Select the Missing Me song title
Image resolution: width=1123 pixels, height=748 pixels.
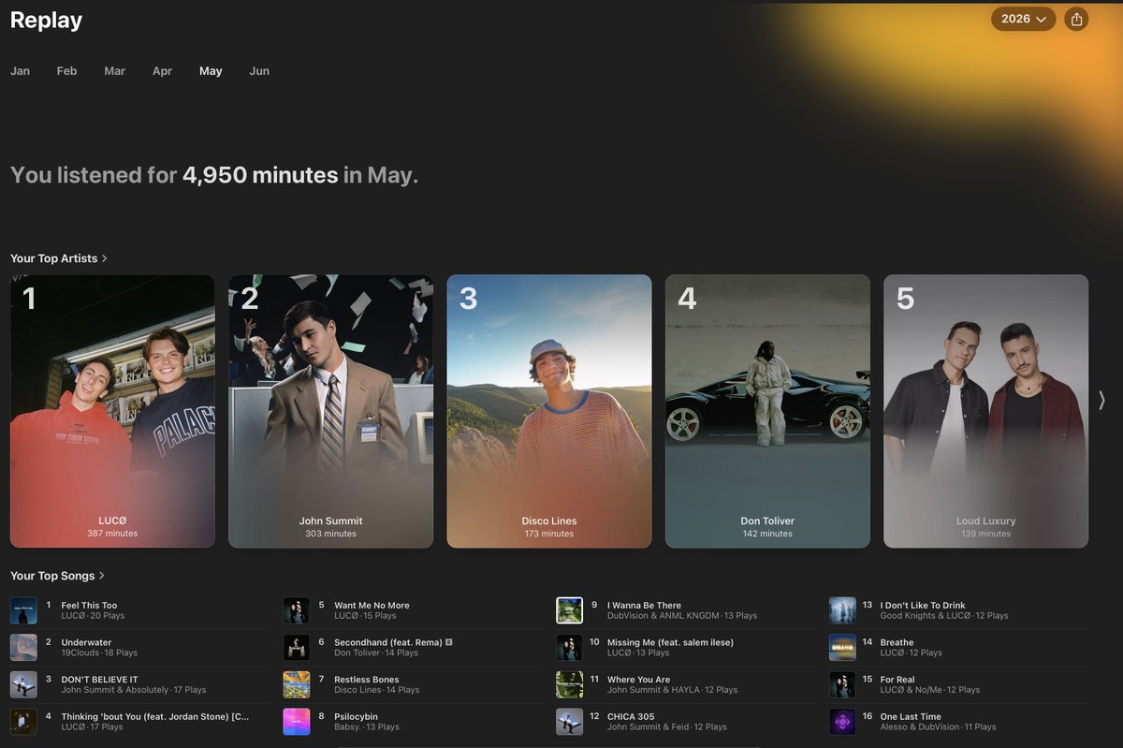click(670, 643)
